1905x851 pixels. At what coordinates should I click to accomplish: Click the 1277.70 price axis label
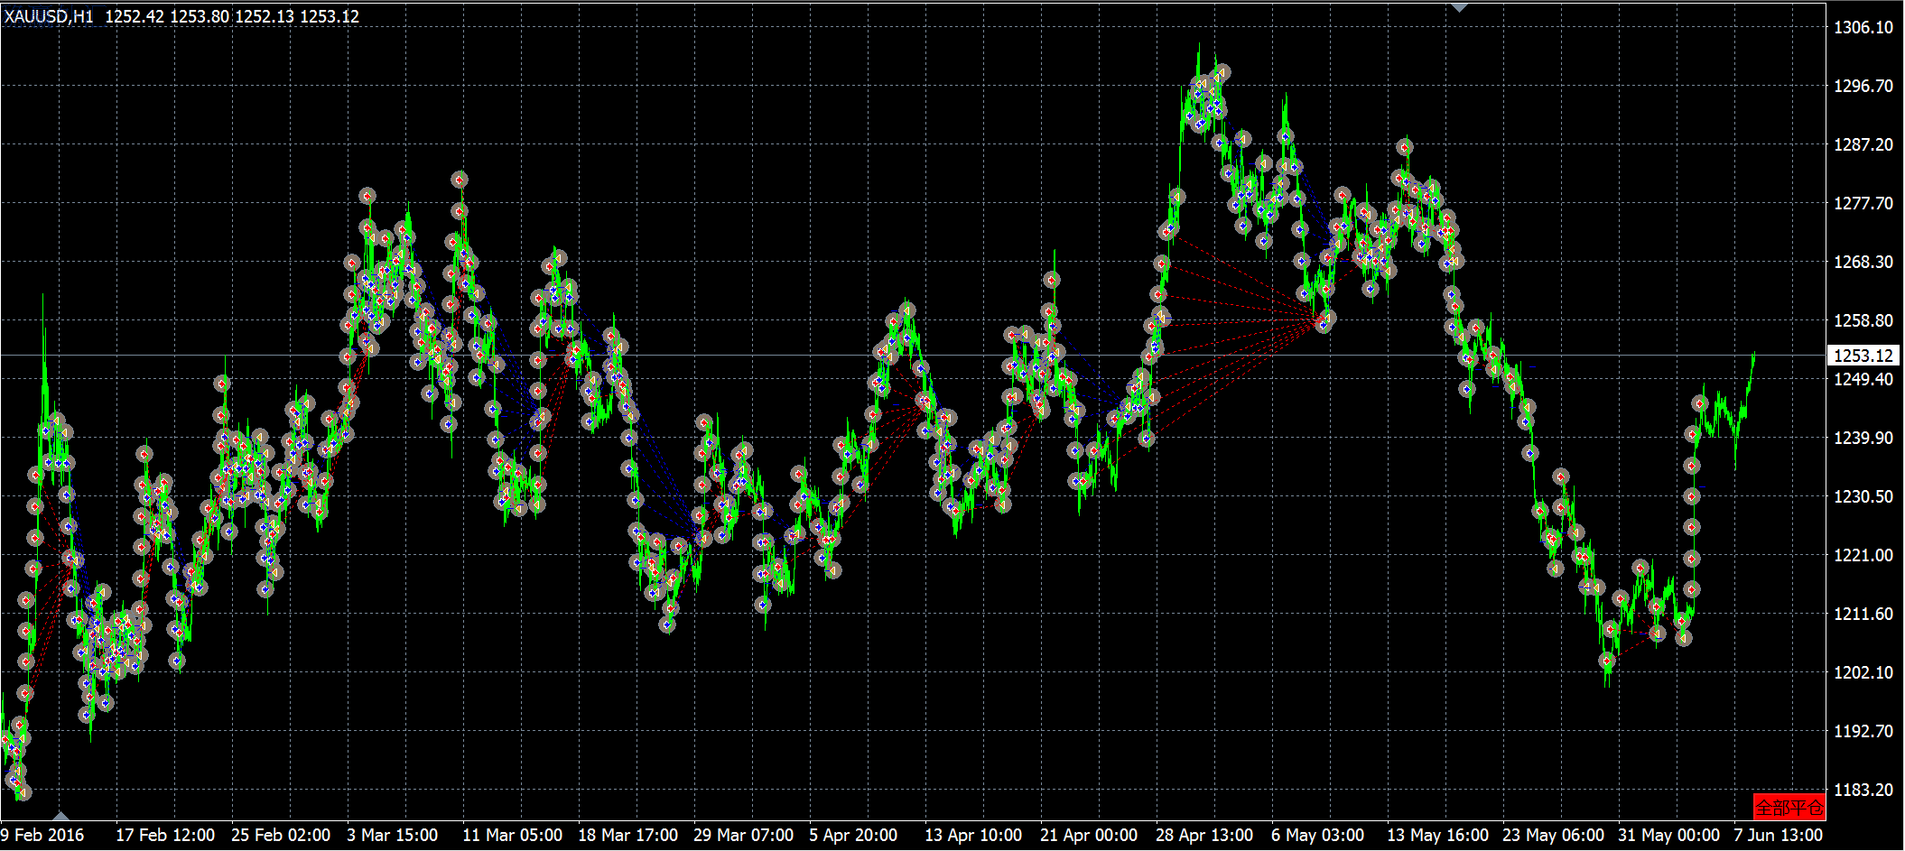click(1863, 203)
